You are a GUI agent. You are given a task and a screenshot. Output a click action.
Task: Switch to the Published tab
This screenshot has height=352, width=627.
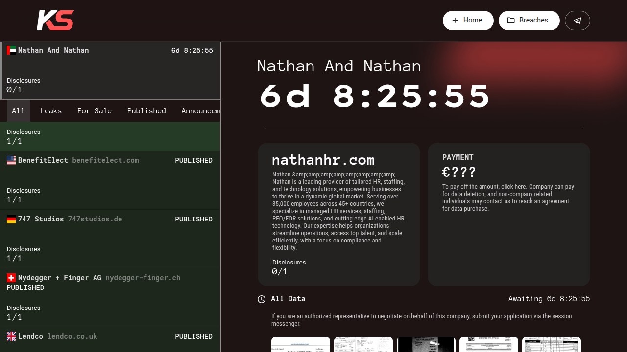tap(146, 111)
